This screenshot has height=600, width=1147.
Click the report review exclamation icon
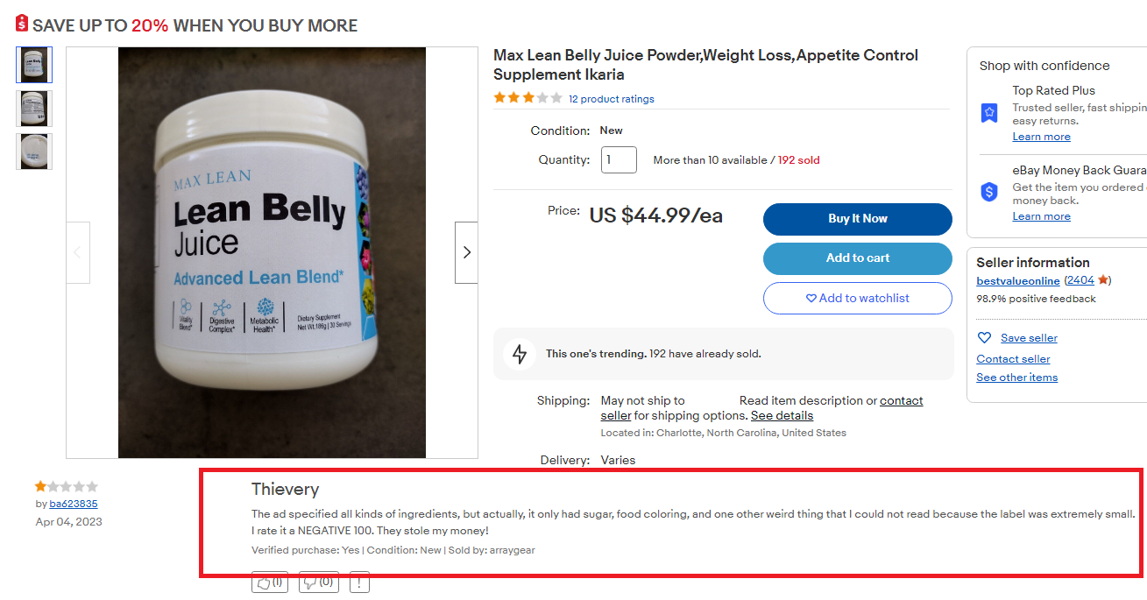[x=359, y=582]
